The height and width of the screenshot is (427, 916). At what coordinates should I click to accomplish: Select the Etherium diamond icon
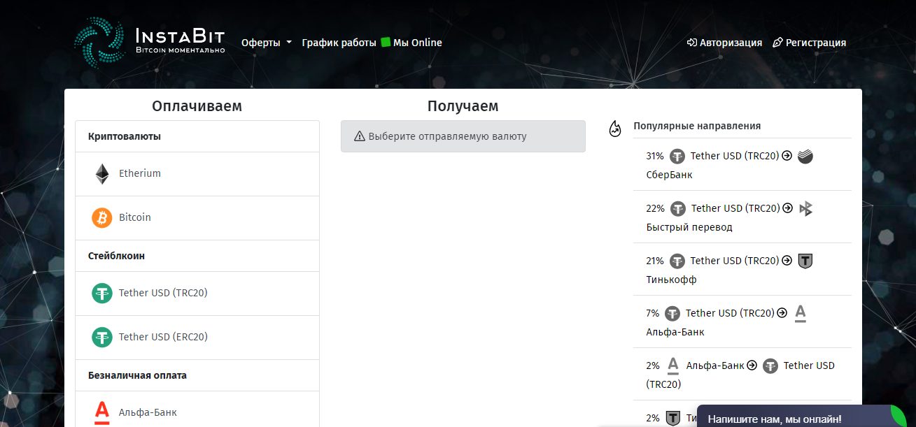[102, 174]
